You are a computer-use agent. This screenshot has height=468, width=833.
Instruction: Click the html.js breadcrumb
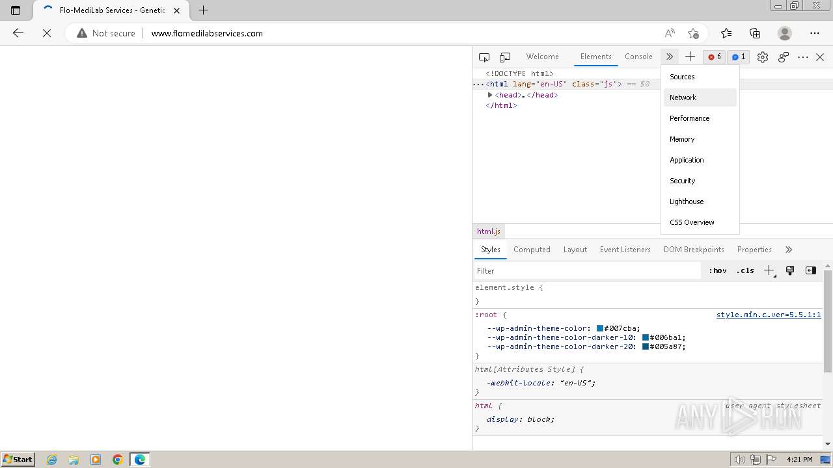[x=489, y=231]
